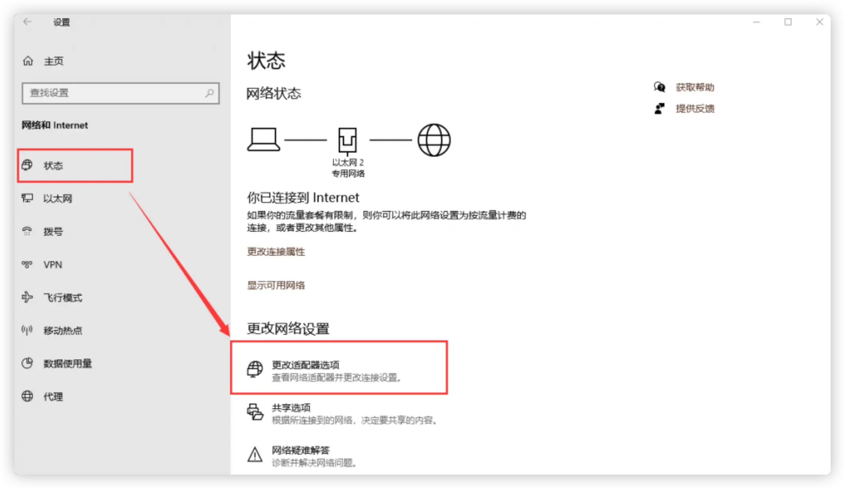Click the 你已连接到 Internet heading

[303, 197]
